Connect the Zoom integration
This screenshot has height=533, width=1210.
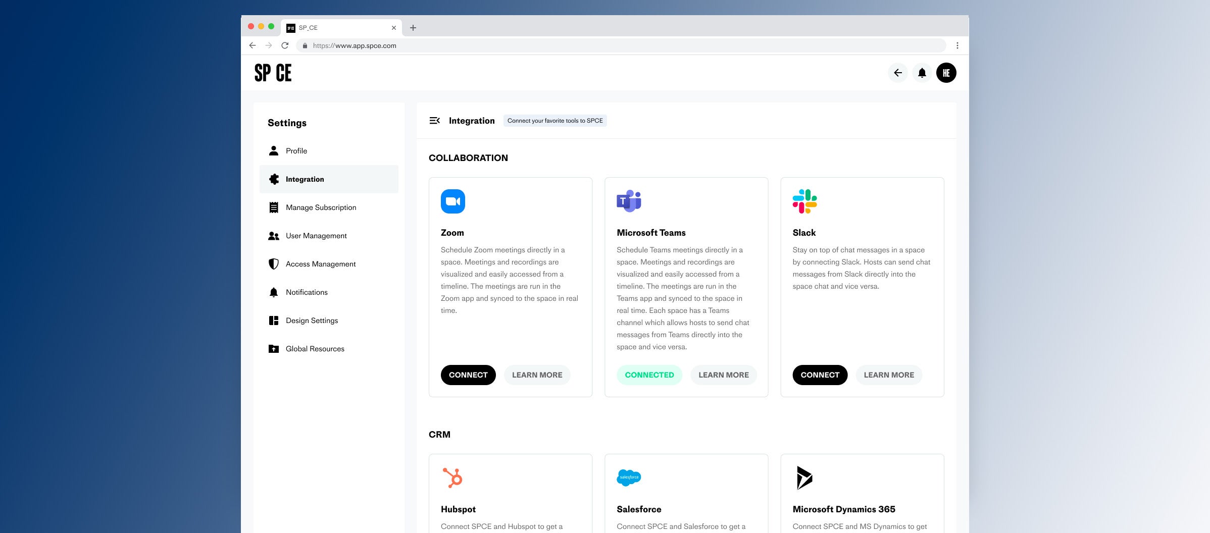[468, 375]
